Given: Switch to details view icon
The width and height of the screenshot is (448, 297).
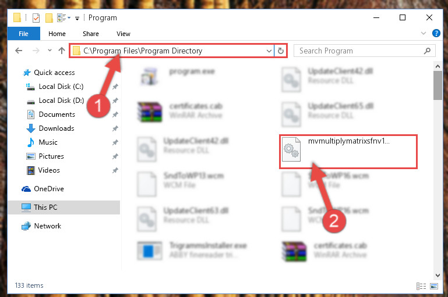Looking at the screenshot, I should (x=421, y=286).
